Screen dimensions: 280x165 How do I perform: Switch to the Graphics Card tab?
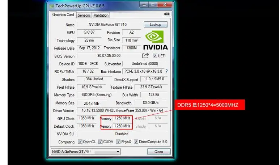coord(63,15)
